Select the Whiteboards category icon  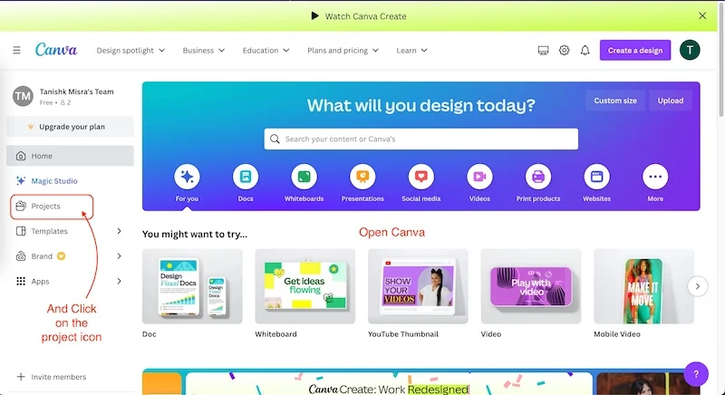(x=304, y=177)
